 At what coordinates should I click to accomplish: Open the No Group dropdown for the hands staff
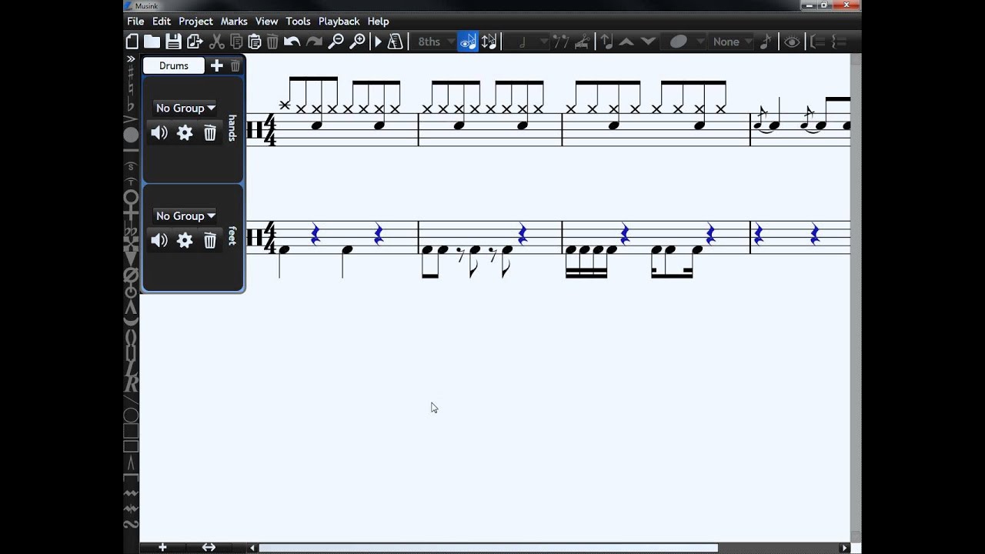coord(185,108)
